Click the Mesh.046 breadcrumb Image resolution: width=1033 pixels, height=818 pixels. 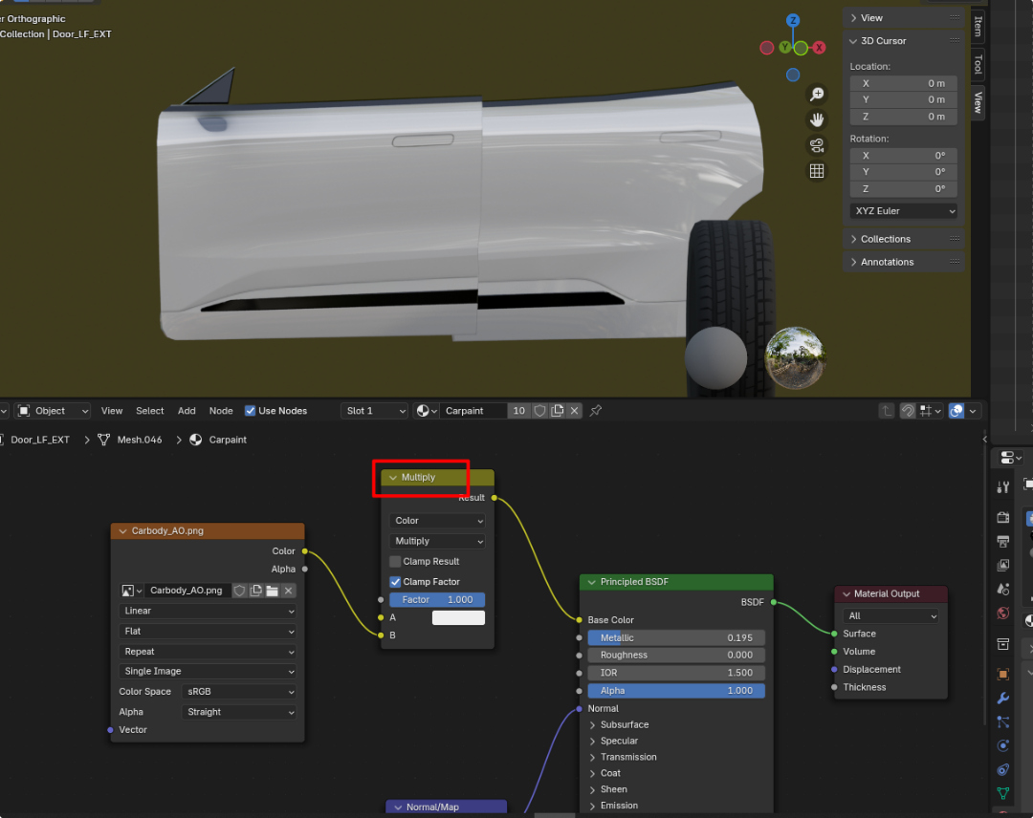point(139,440)
